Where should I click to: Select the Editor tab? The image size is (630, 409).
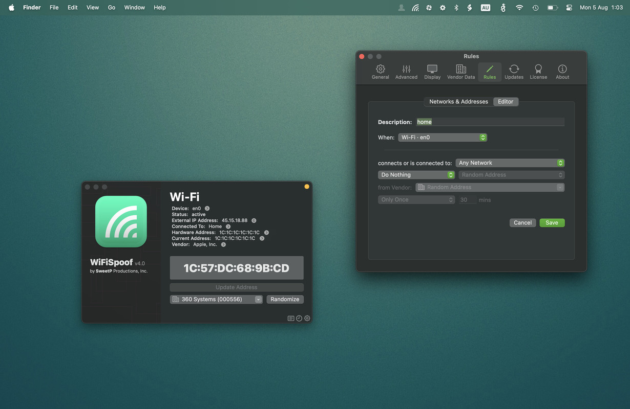click(506, 102)
